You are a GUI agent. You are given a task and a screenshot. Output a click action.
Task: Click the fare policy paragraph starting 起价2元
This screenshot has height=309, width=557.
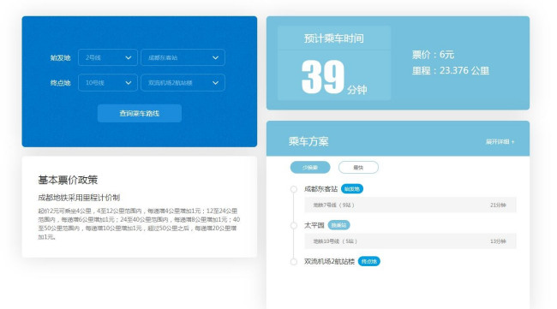click(x=139, y=224)
